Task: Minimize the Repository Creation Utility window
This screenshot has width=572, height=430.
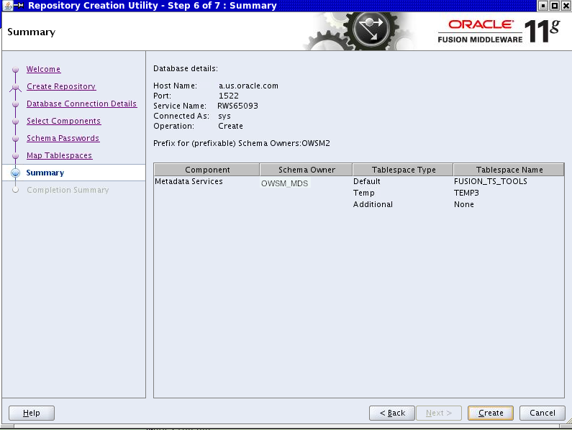Action: pyautogui.click(x=543, y=6)
